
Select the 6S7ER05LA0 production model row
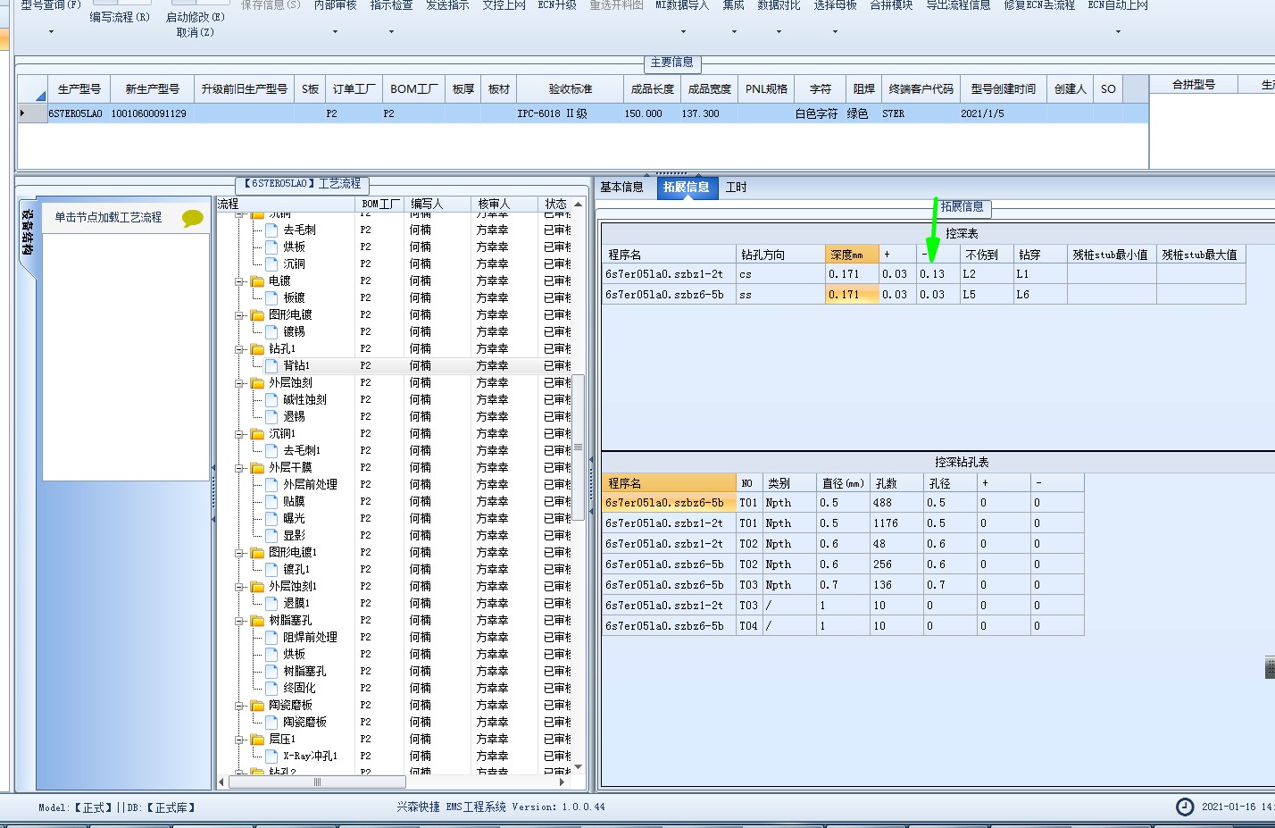point(583,113)
